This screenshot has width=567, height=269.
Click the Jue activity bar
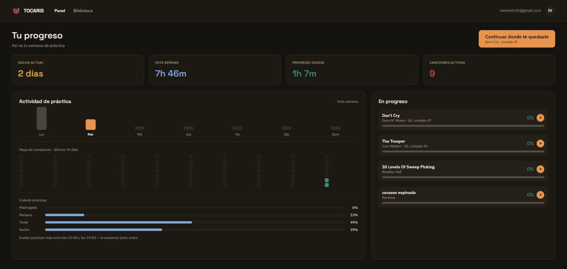(x=188, y=128)
